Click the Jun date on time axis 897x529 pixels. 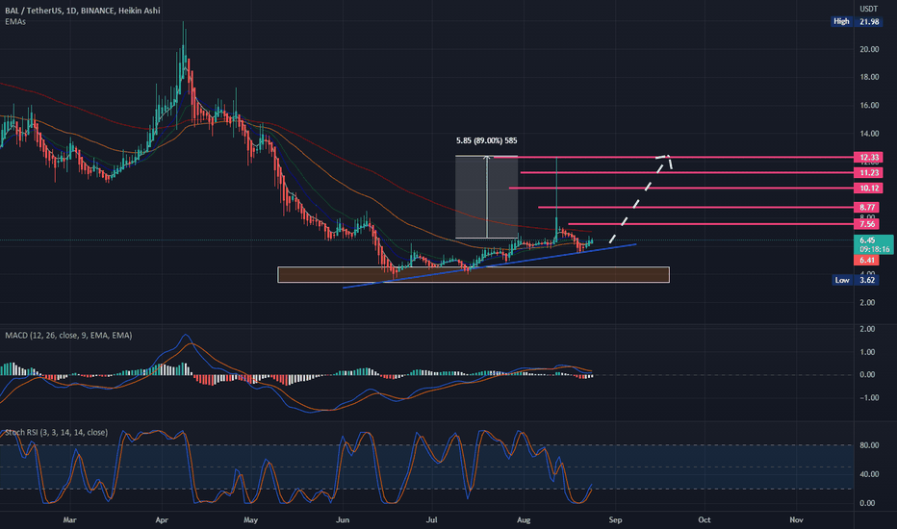[x=342, y=519]
